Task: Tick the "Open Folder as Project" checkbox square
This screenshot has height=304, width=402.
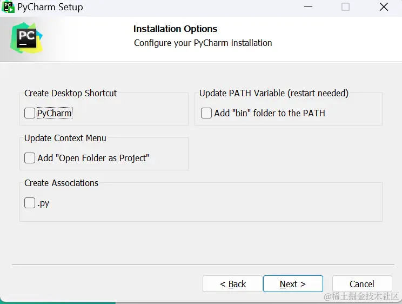Action: click(x=30, y=158)
